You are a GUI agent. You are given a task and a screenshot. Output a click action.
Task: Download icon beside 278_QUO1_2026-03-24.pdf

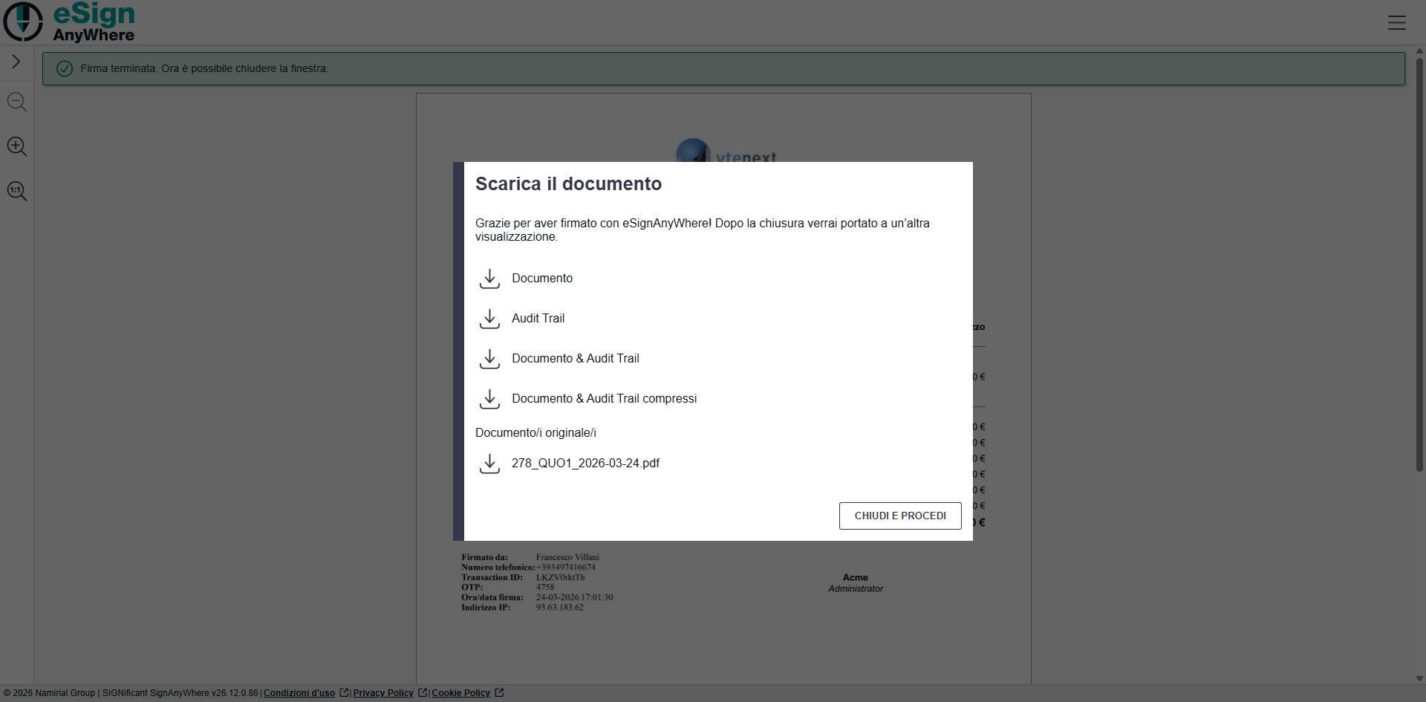click(489, 464)
